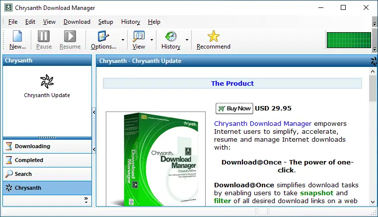Open the Options toolbar icon
This screenshot has height=217, width=378.
point(103,36)
